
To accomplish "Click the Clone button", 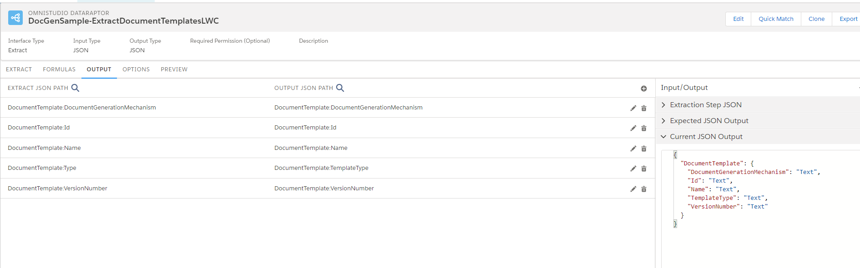I will click(816, 19).
